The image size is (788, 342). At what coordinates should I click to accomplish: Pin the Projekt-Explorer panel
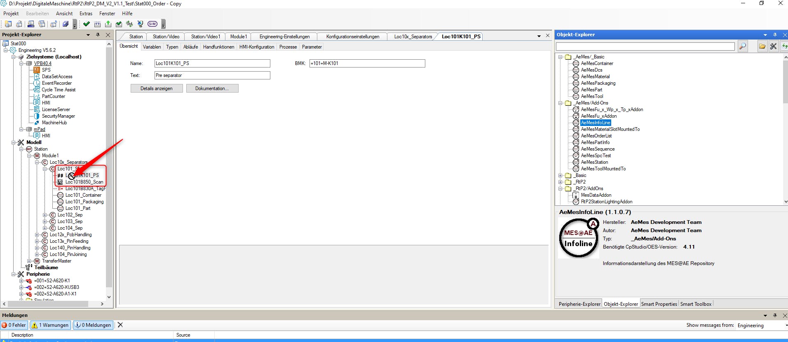point(98,35)
